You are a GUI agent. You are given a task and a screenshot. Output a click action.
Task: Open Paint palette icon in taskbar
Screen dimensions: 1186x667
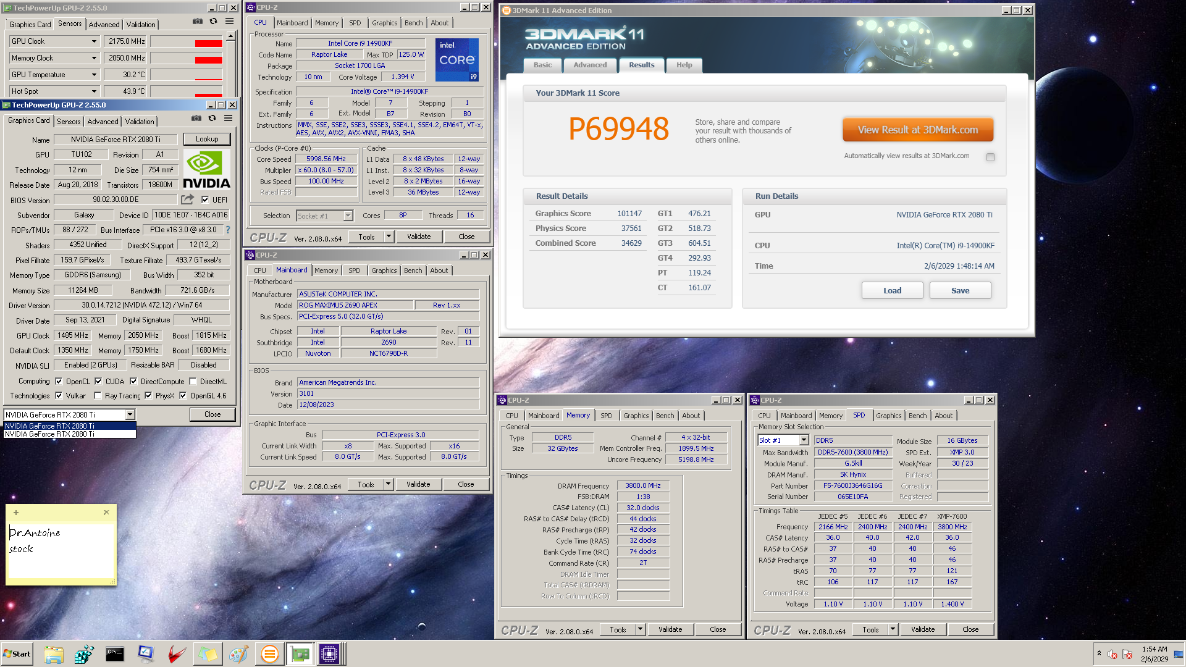point(238,654)
